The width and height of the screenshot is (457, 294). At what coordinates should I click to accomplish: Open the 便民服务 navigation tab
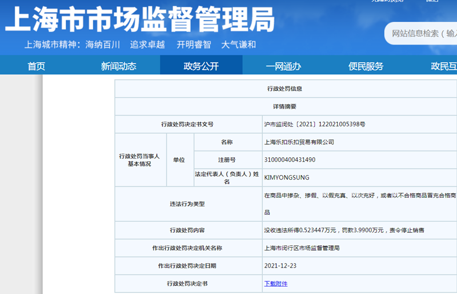point(366,66)
